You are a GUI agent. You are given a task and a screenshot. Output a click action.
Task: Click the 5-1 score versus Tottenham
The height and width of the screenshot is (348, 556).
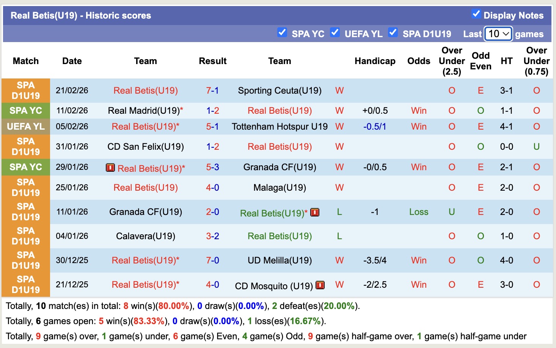[212, 127]
